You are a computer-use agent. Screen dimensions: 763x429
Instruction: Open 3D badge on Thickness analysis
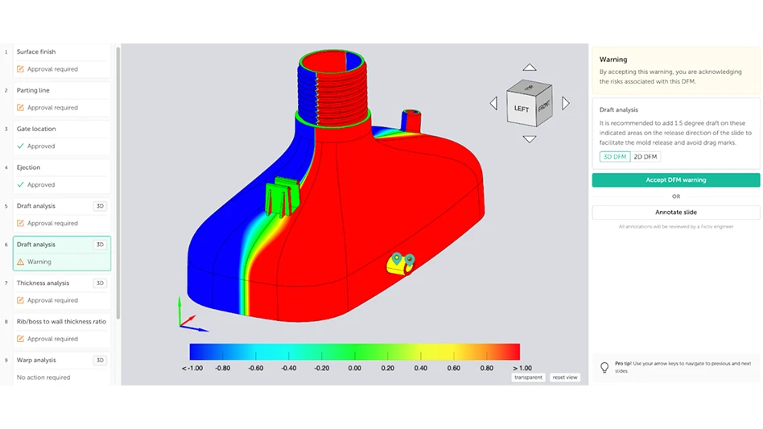coord(100,283)
